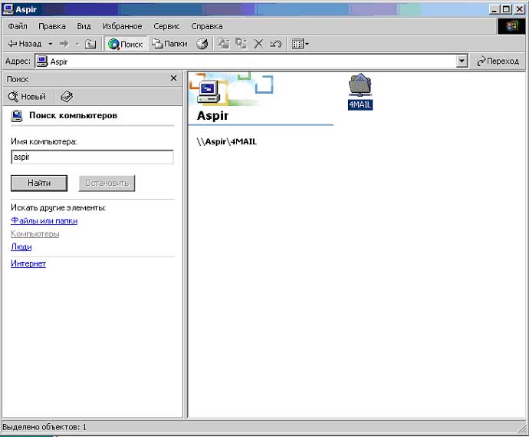Open the Правка menu
The height and width of the screenshot is (437, 529).
[52, 26]
